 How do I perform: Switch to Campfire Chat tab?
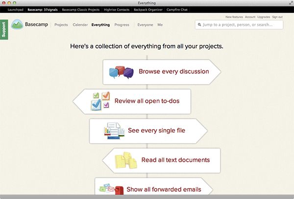(x=177, y=10)
